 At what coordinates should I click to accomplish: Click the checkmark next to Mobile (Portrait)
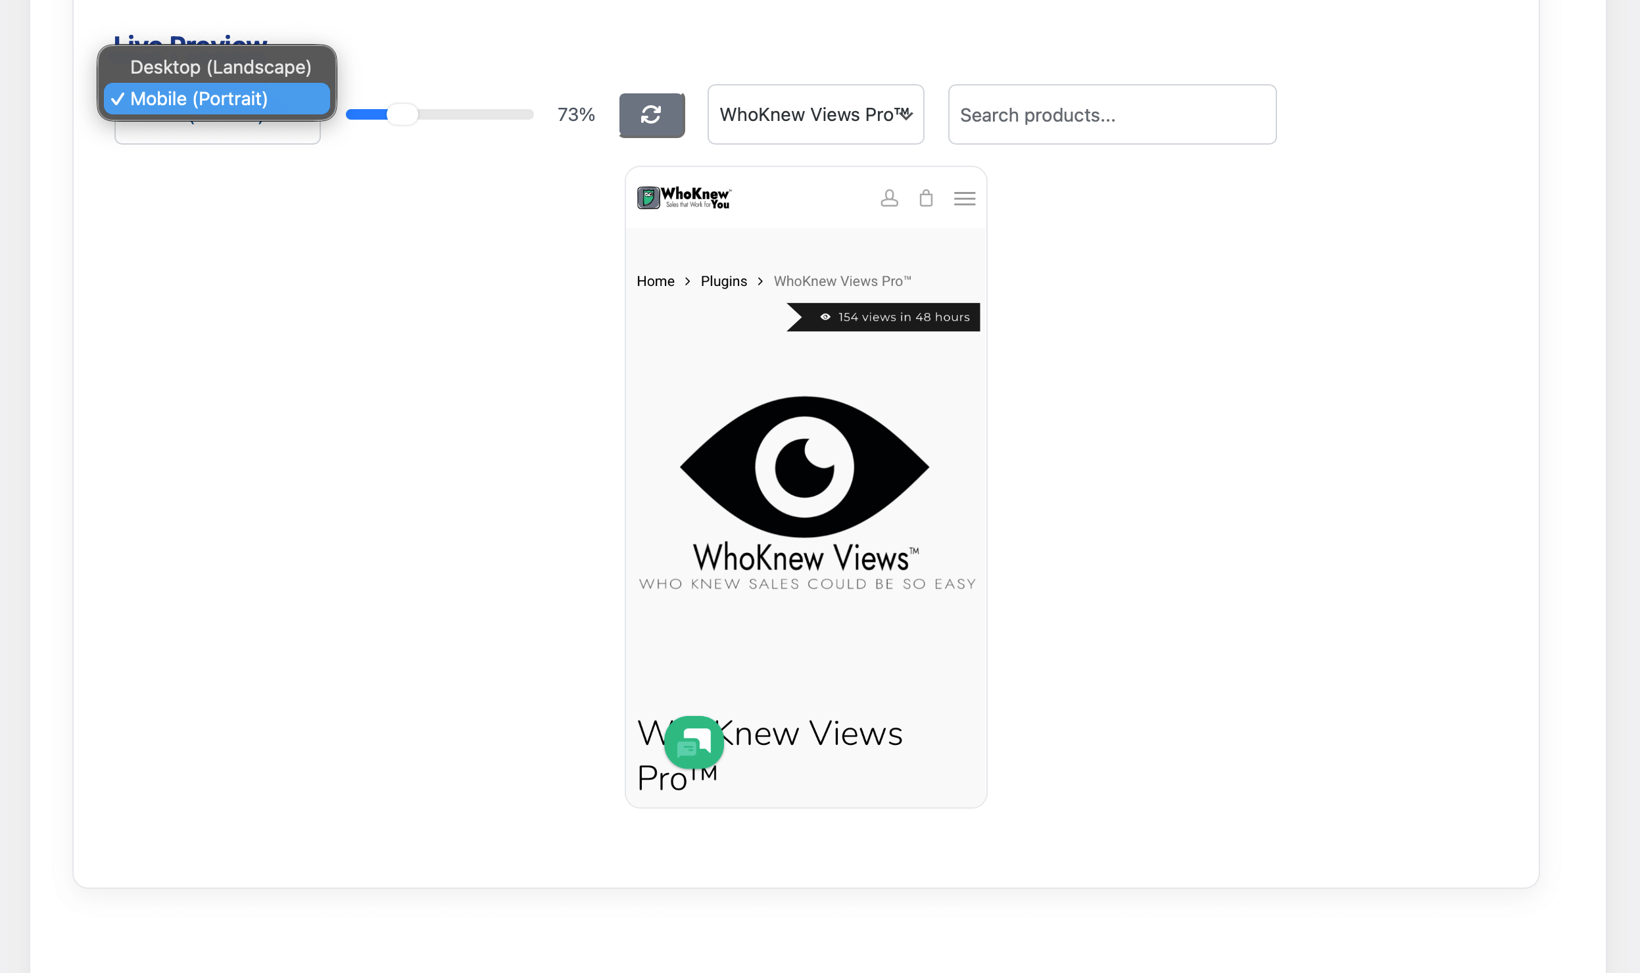pyautogui.click(x=119, y=99)
